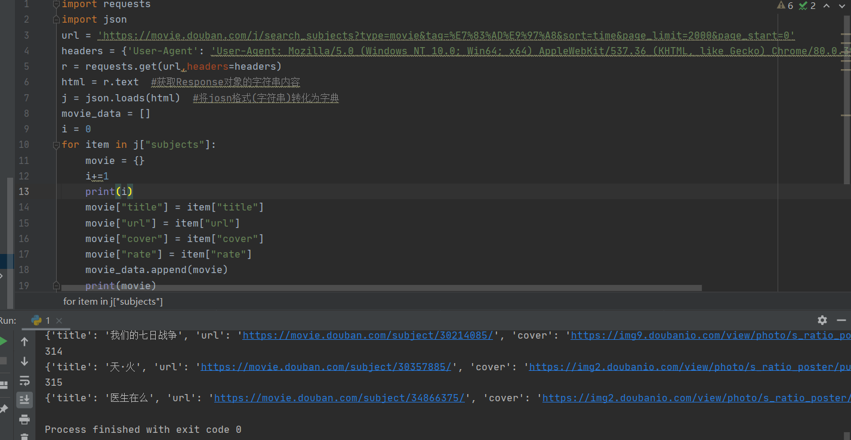Click breadcrumb for item in j["subjects"]
851x440 pixels.
[x=113, y=301]
